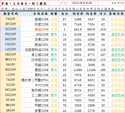This screenshot has height=113, width=125.
Task: Click the floating stop value 10.6
Action: coord(103,29)
